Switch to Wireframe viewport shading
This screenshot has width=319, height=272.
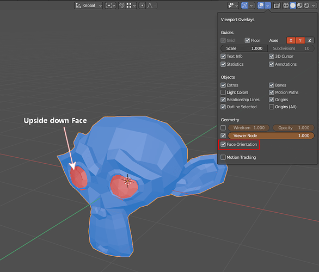click(286, 5)
